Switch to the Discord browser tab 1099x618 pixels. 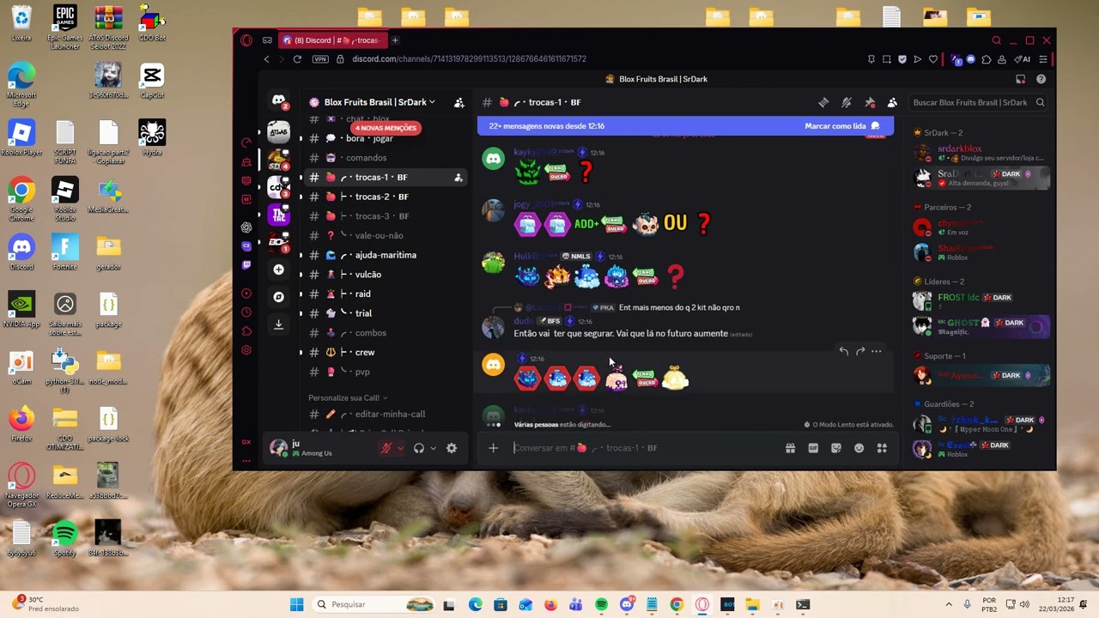[x=331, y=40]
